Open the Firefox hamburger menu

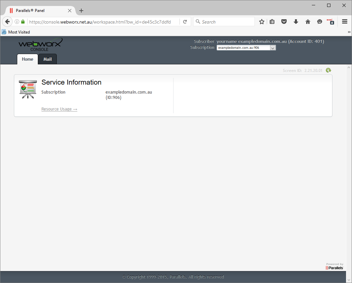(345, 22)
